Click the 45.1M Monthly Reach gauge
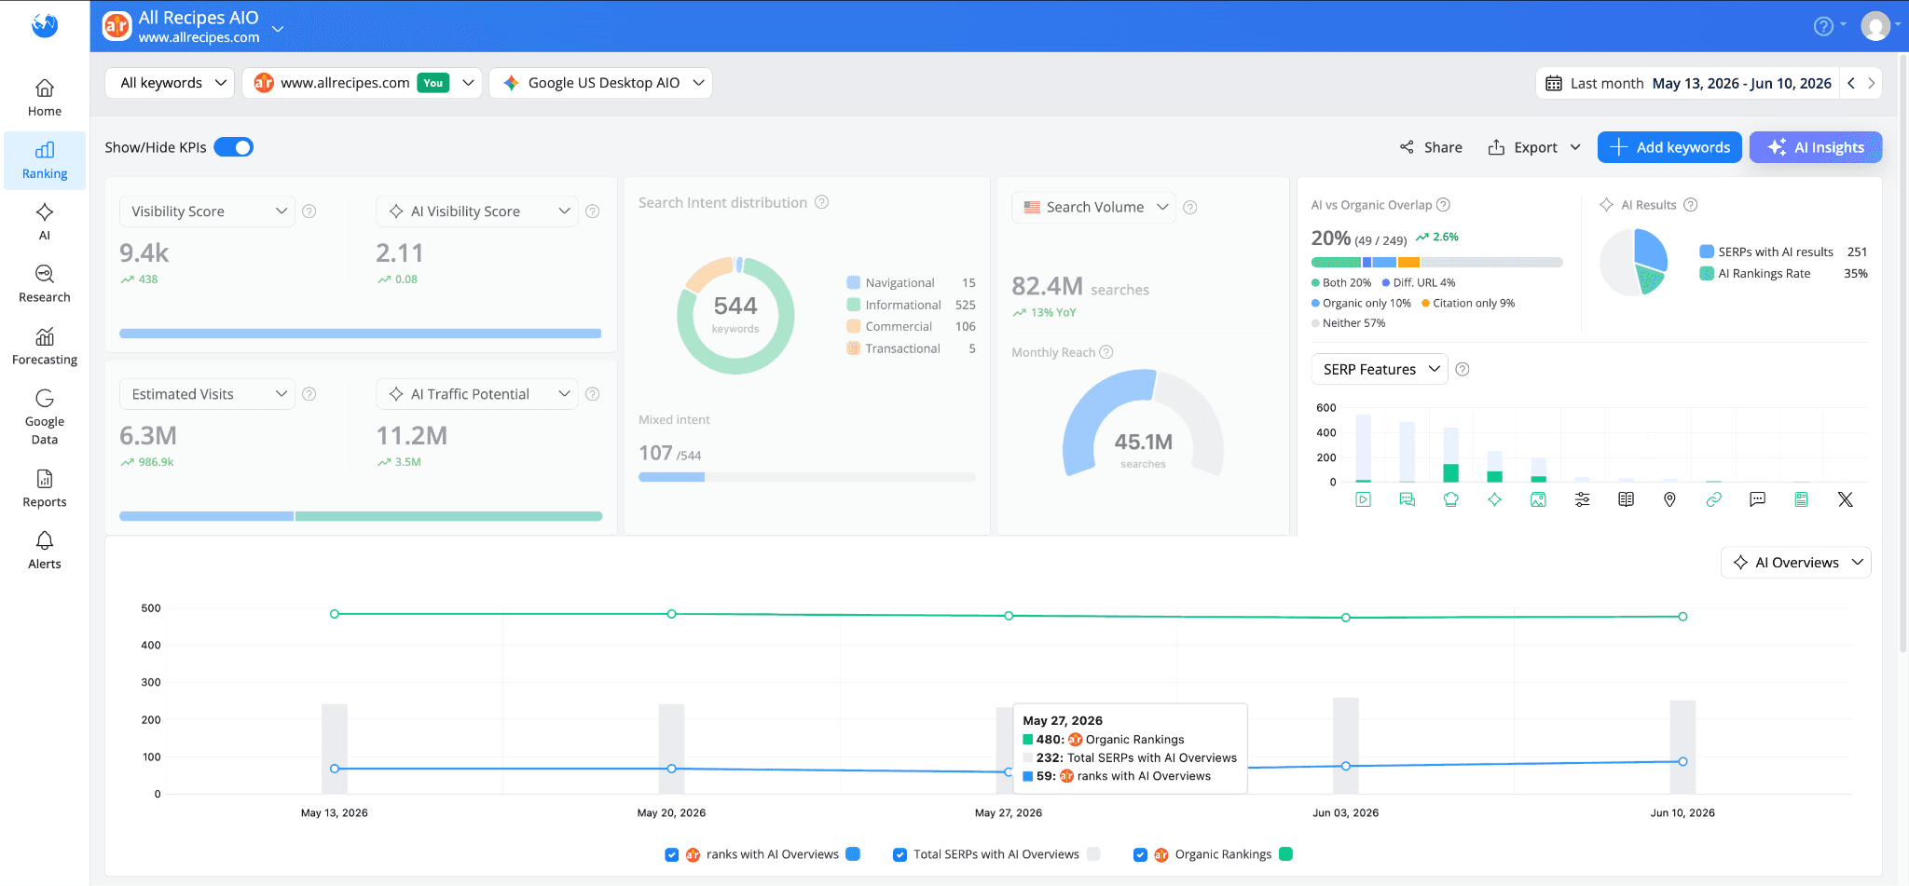1909x886 pixels. [x=1143, y=424]
